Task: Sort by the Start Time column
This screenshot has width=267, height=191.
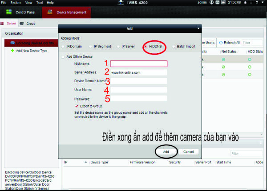Action: coord(224,162)
